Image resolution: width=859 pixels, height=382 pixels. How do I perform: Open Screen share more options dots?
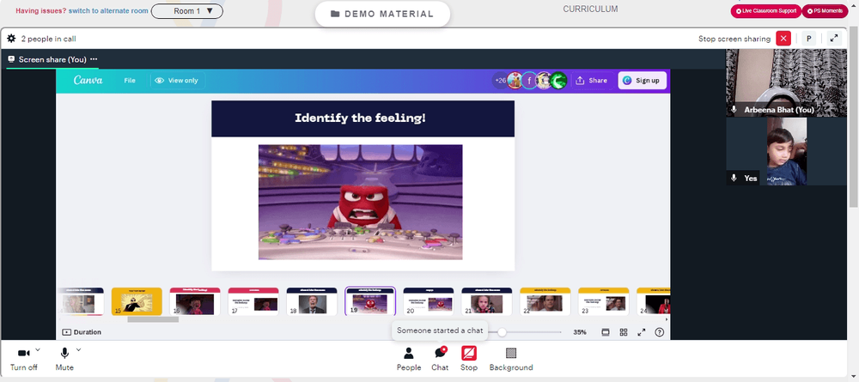click(94, 59)
